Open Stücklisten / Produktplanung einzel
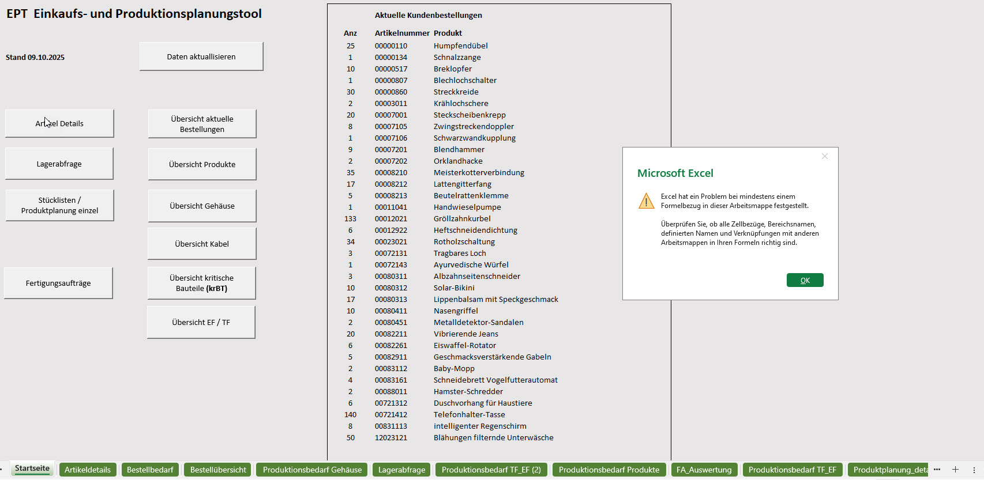 (59, 205)
